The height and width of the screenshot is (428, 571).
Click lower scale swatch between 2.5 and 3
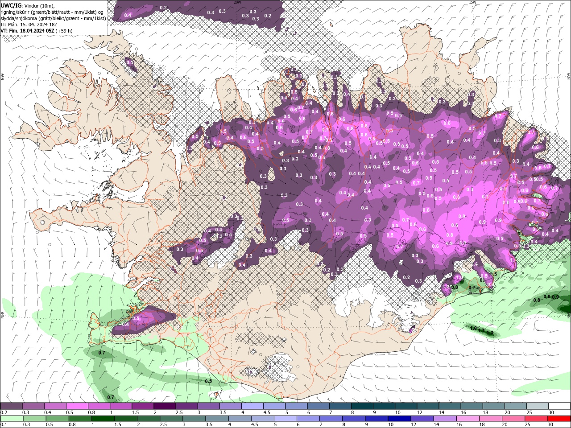pyautogui.click(x=171, y=419)
